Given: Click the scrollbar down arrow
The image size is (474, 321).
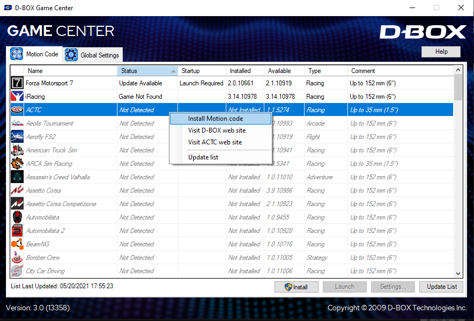Looking at the screenshot, I should tap(458, 274).
